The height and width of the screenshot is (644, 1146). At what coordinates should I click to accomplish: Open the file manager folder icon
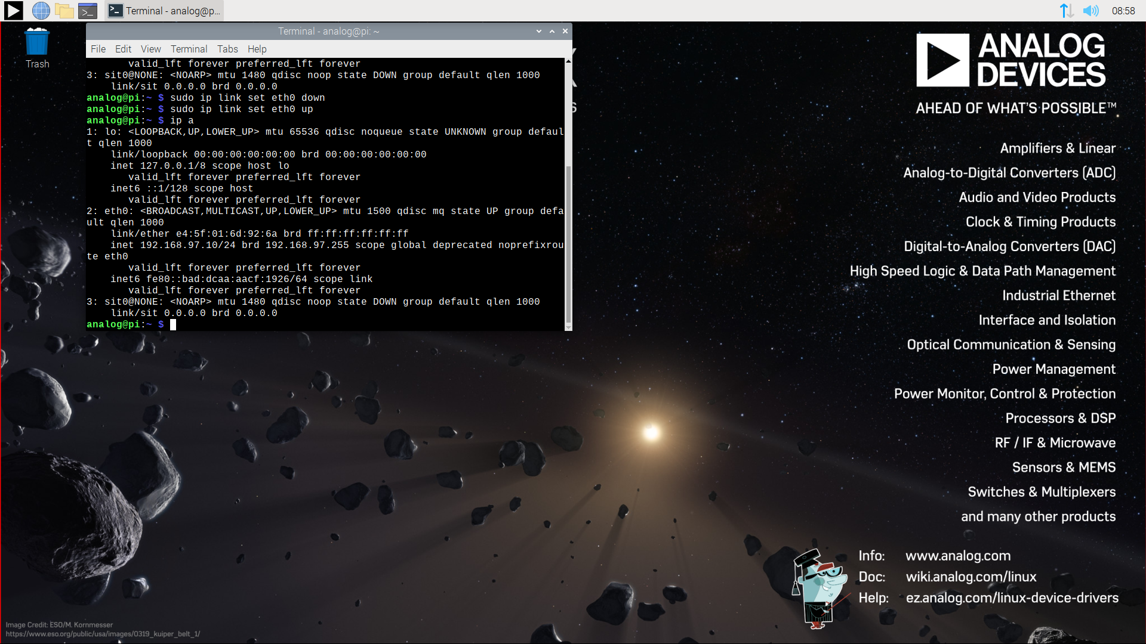tap(64, 10)
